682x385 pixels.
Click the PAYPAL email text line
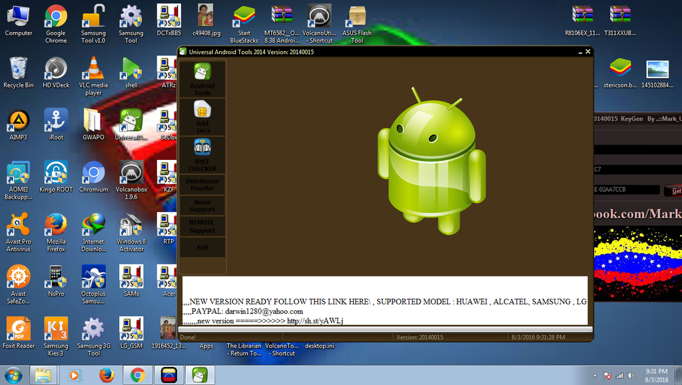coord(247,312)
